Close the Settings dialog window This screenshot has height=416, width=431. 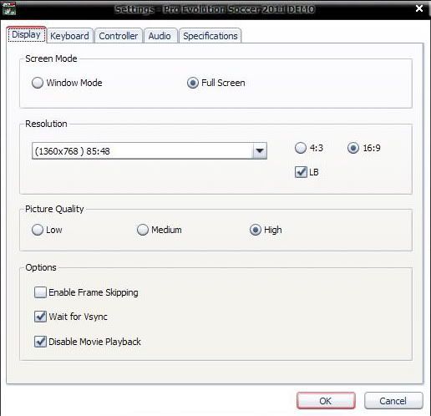[x=419, y=8]
